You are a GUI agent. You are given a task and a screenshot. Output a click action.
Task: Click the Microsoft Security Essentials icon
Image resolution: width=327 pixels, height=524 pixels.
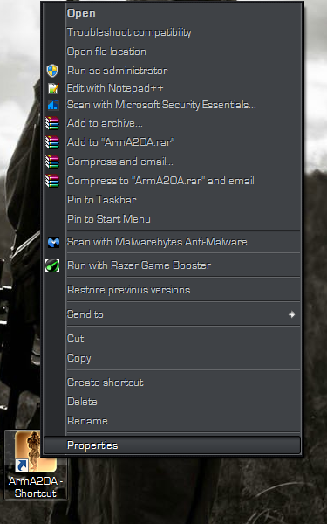point(52,106)
